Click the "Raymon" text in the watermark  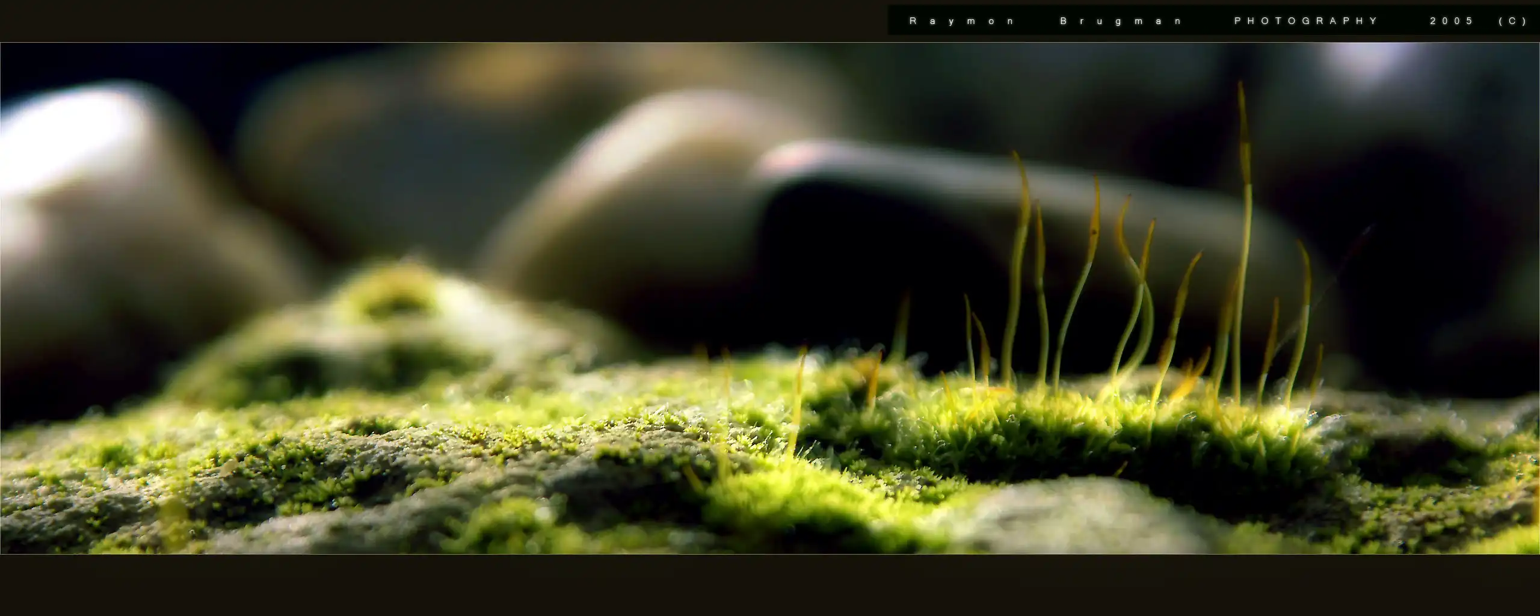(x=961, y=21)
